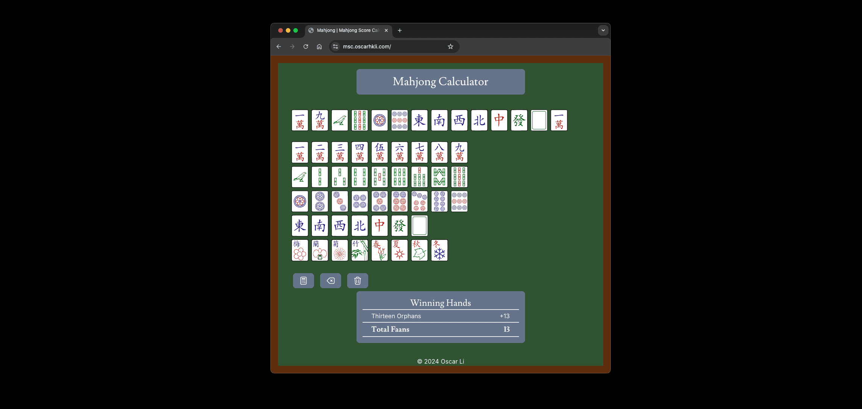Expand the tab search dropdown chevron
862x409 pixels.
tap(603, 30)
